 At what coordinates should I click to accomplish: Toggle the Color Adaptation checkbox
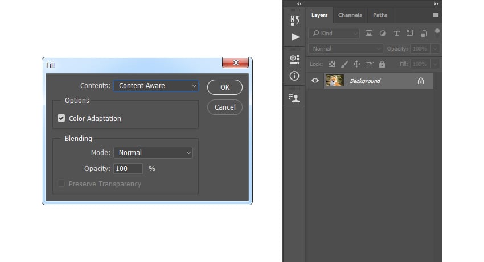(61, 118)
